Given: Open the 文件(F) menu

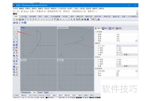Looking at the screenshot, I should pyautogui.click(x=15, y=9).
